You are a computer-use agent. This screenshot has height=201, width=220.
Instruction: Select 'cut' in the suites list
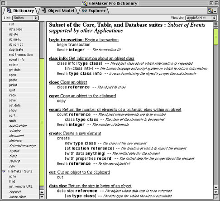tap(11, 24)
